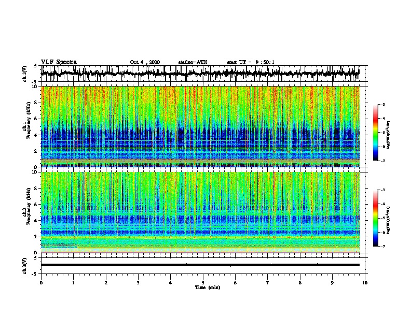Click time-axis tick label "1"
Image resolution: width=411 pixels, height=317 pixels.
[73, 283]
